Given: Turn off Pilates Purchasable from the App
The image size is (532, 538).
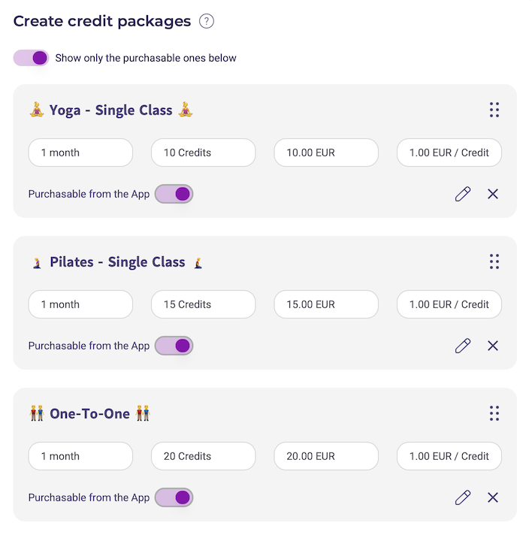Looking at the screenshot, I should (x=174, y=346).
